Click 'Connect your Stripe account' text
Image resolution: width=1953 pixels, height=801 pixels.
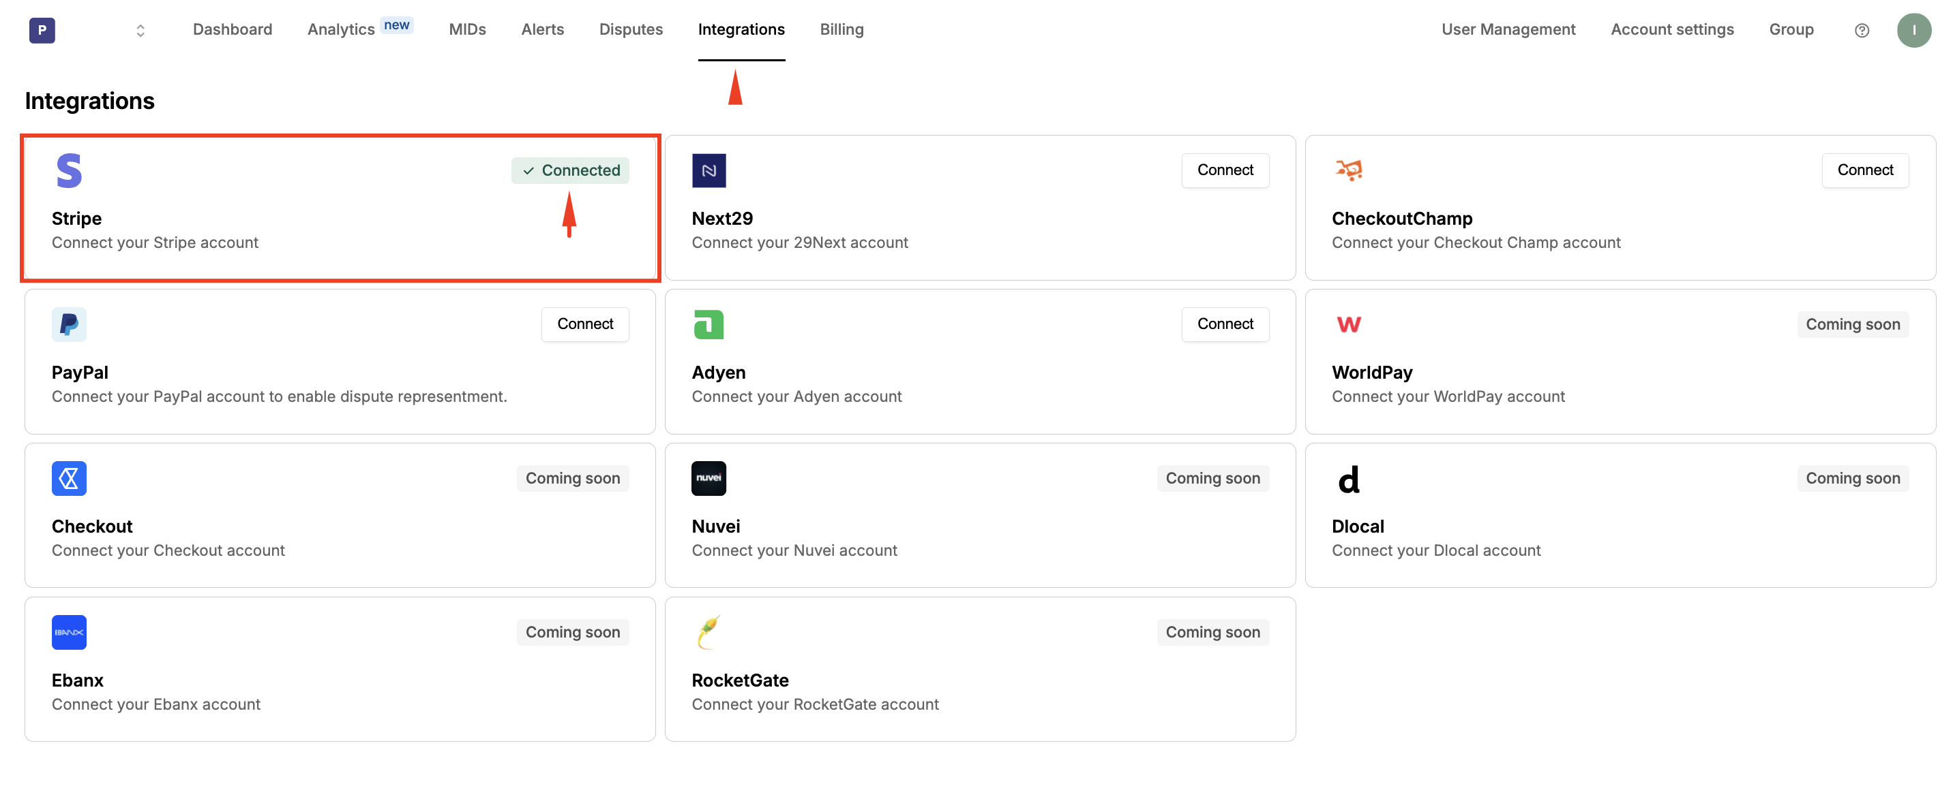[155, 242]
